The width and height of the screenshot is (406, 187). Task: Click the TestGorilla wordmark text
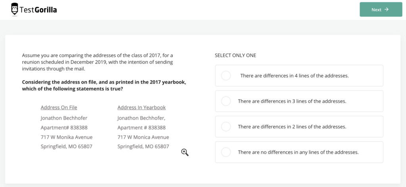[39, 10]
